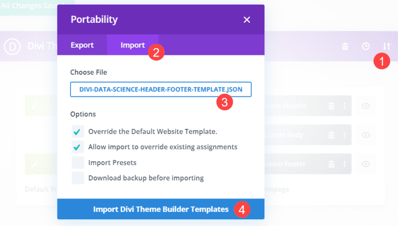Click Import Divi Theme Builder Templates button

(x=161, y=209)
